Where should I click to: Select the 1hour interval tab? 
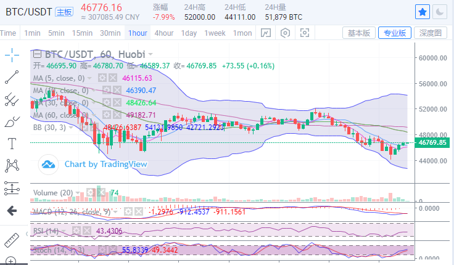[138, 33]
